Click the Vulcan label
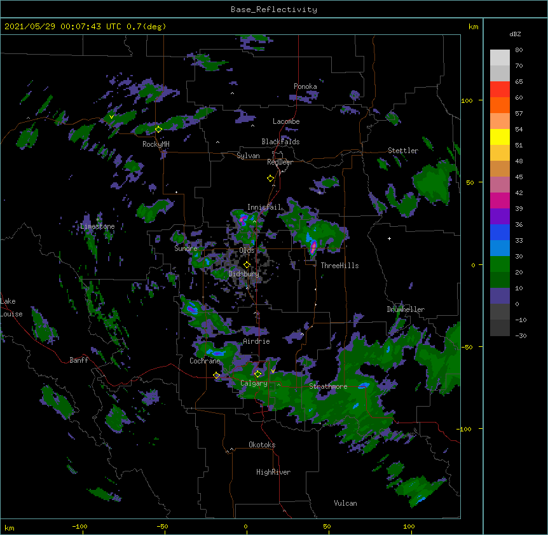 tap(345, 503)
